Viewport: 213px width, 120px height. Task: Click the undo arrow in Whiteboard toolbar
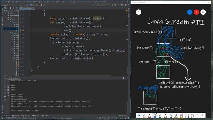(197, 116)
